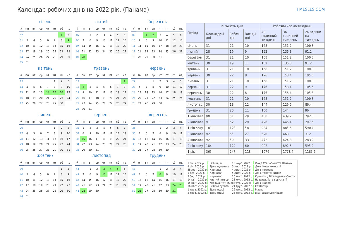The width and height of the screenshot is (342, 242).
Task: Select the holiday entry 'Новий рік'
Action: click(x=216, y=163)
